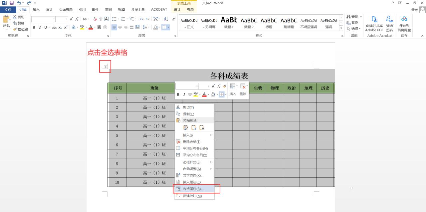Screen dimensions: 426x212
Task: Click 创建并共享 Adobe PDF button
Action: click(374, 24)
